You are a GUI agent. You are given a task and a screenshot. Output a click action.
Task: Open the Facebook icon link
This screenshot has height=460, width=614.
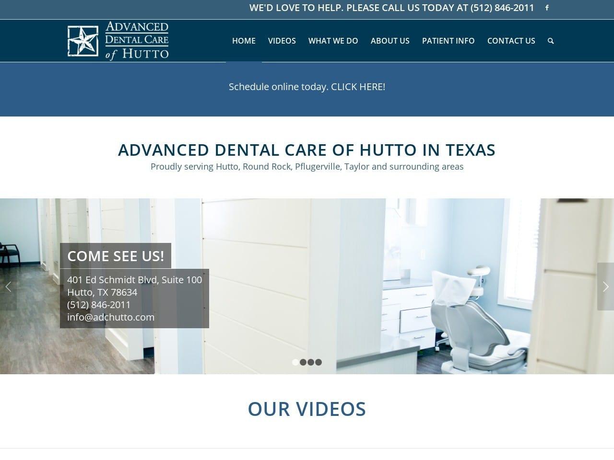[x=547, y=8]
